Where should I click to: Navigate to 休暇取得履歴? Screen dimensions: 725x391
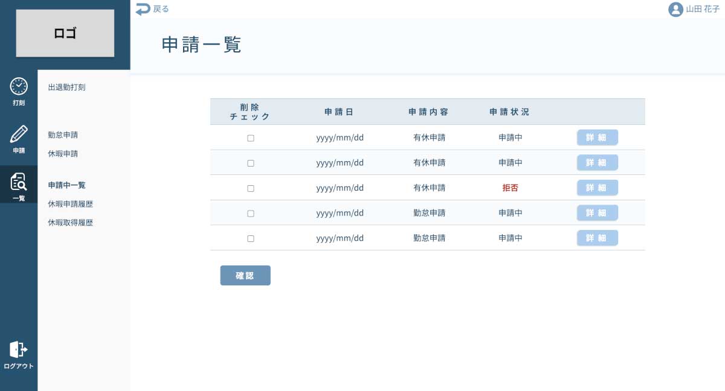pyautogui.click(x=70, y=223)
